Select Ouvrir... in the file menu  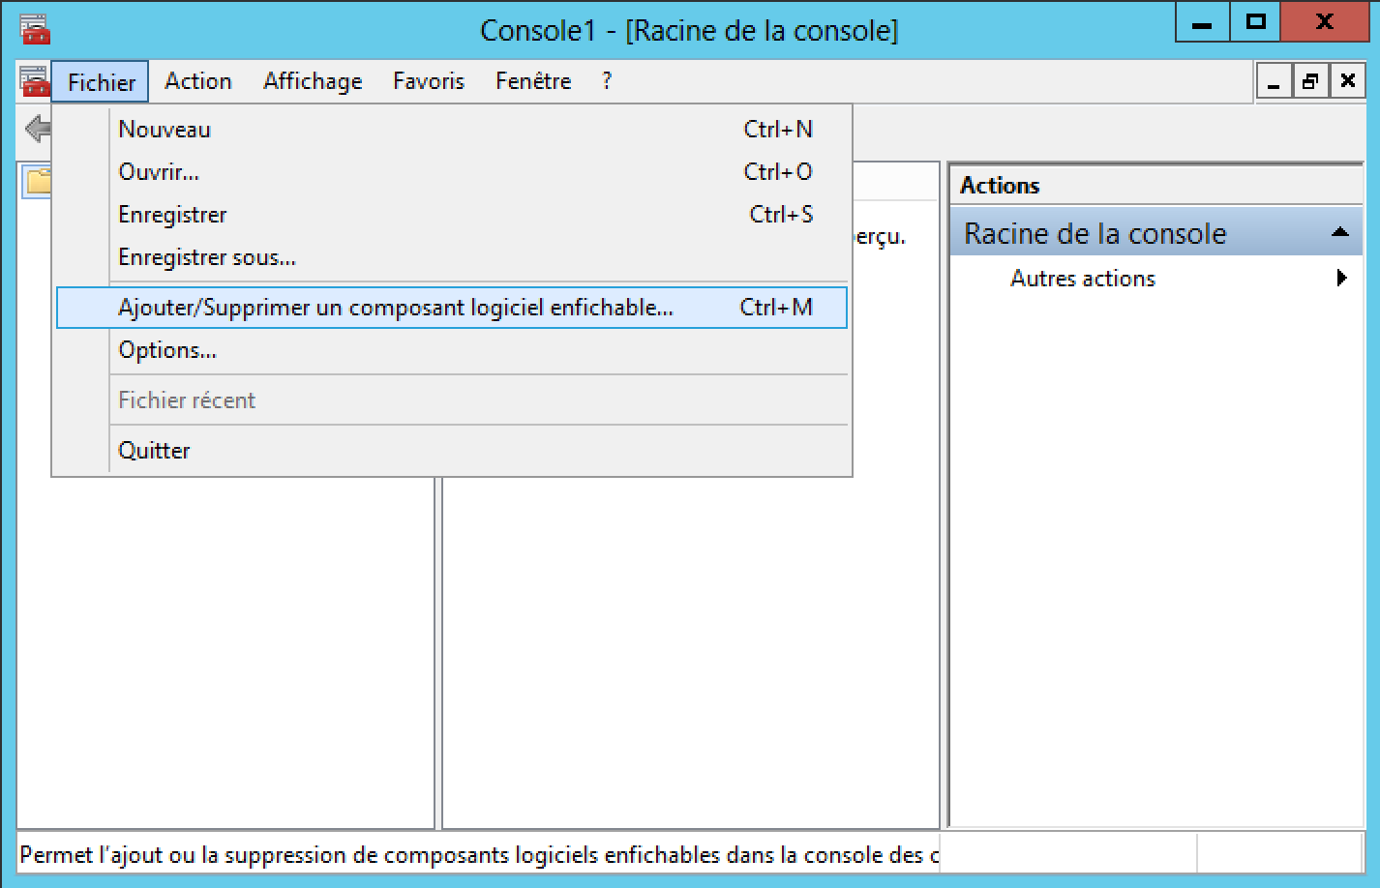click(159, 172)
